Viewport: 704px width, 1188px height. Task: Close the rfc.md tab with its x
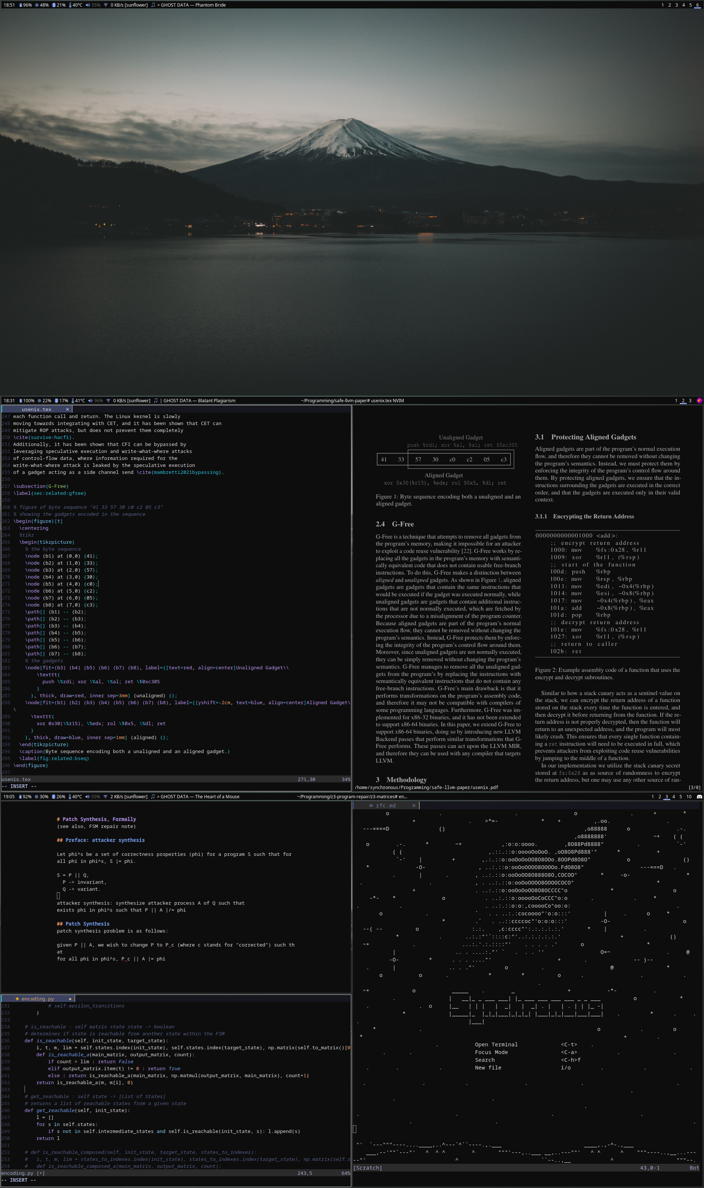click(x=414, y=805)
